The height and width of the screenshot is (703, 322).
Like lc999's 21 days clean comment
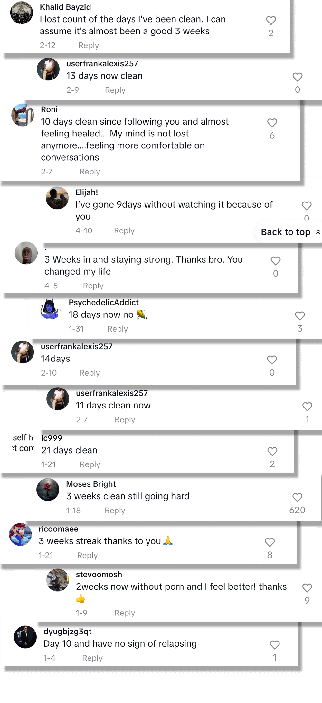click(272, 451)
